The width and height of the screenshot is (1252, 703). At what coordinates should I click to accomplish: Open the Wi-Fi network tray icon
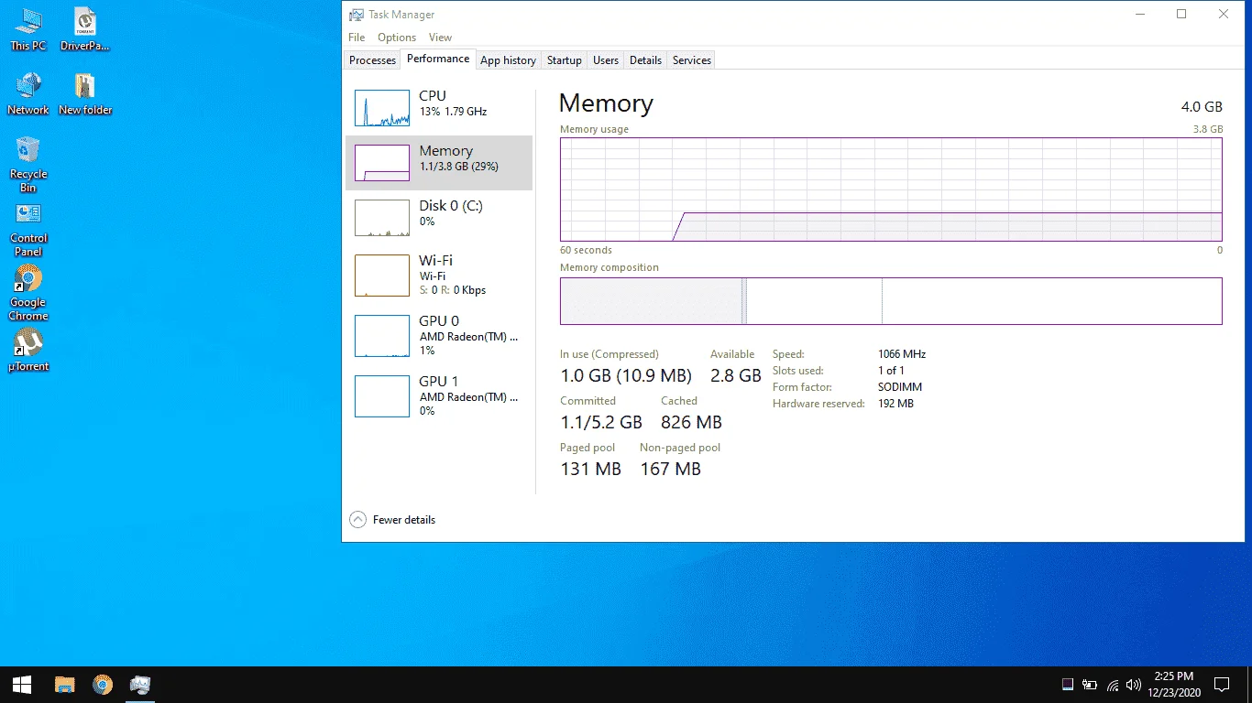(x=1113, y=685)
